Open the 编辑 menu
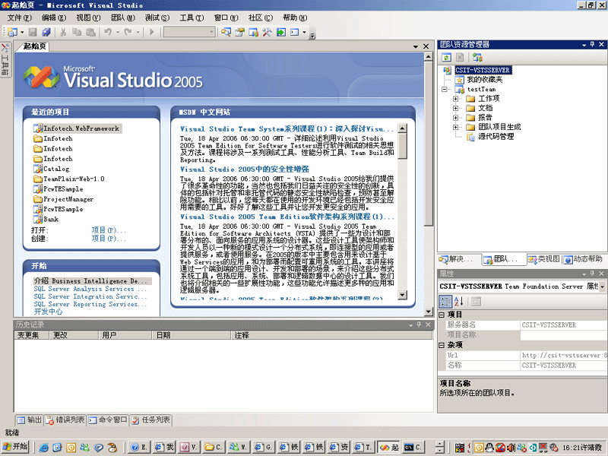This screenshot has width=608, height=456. click(54, 17)
